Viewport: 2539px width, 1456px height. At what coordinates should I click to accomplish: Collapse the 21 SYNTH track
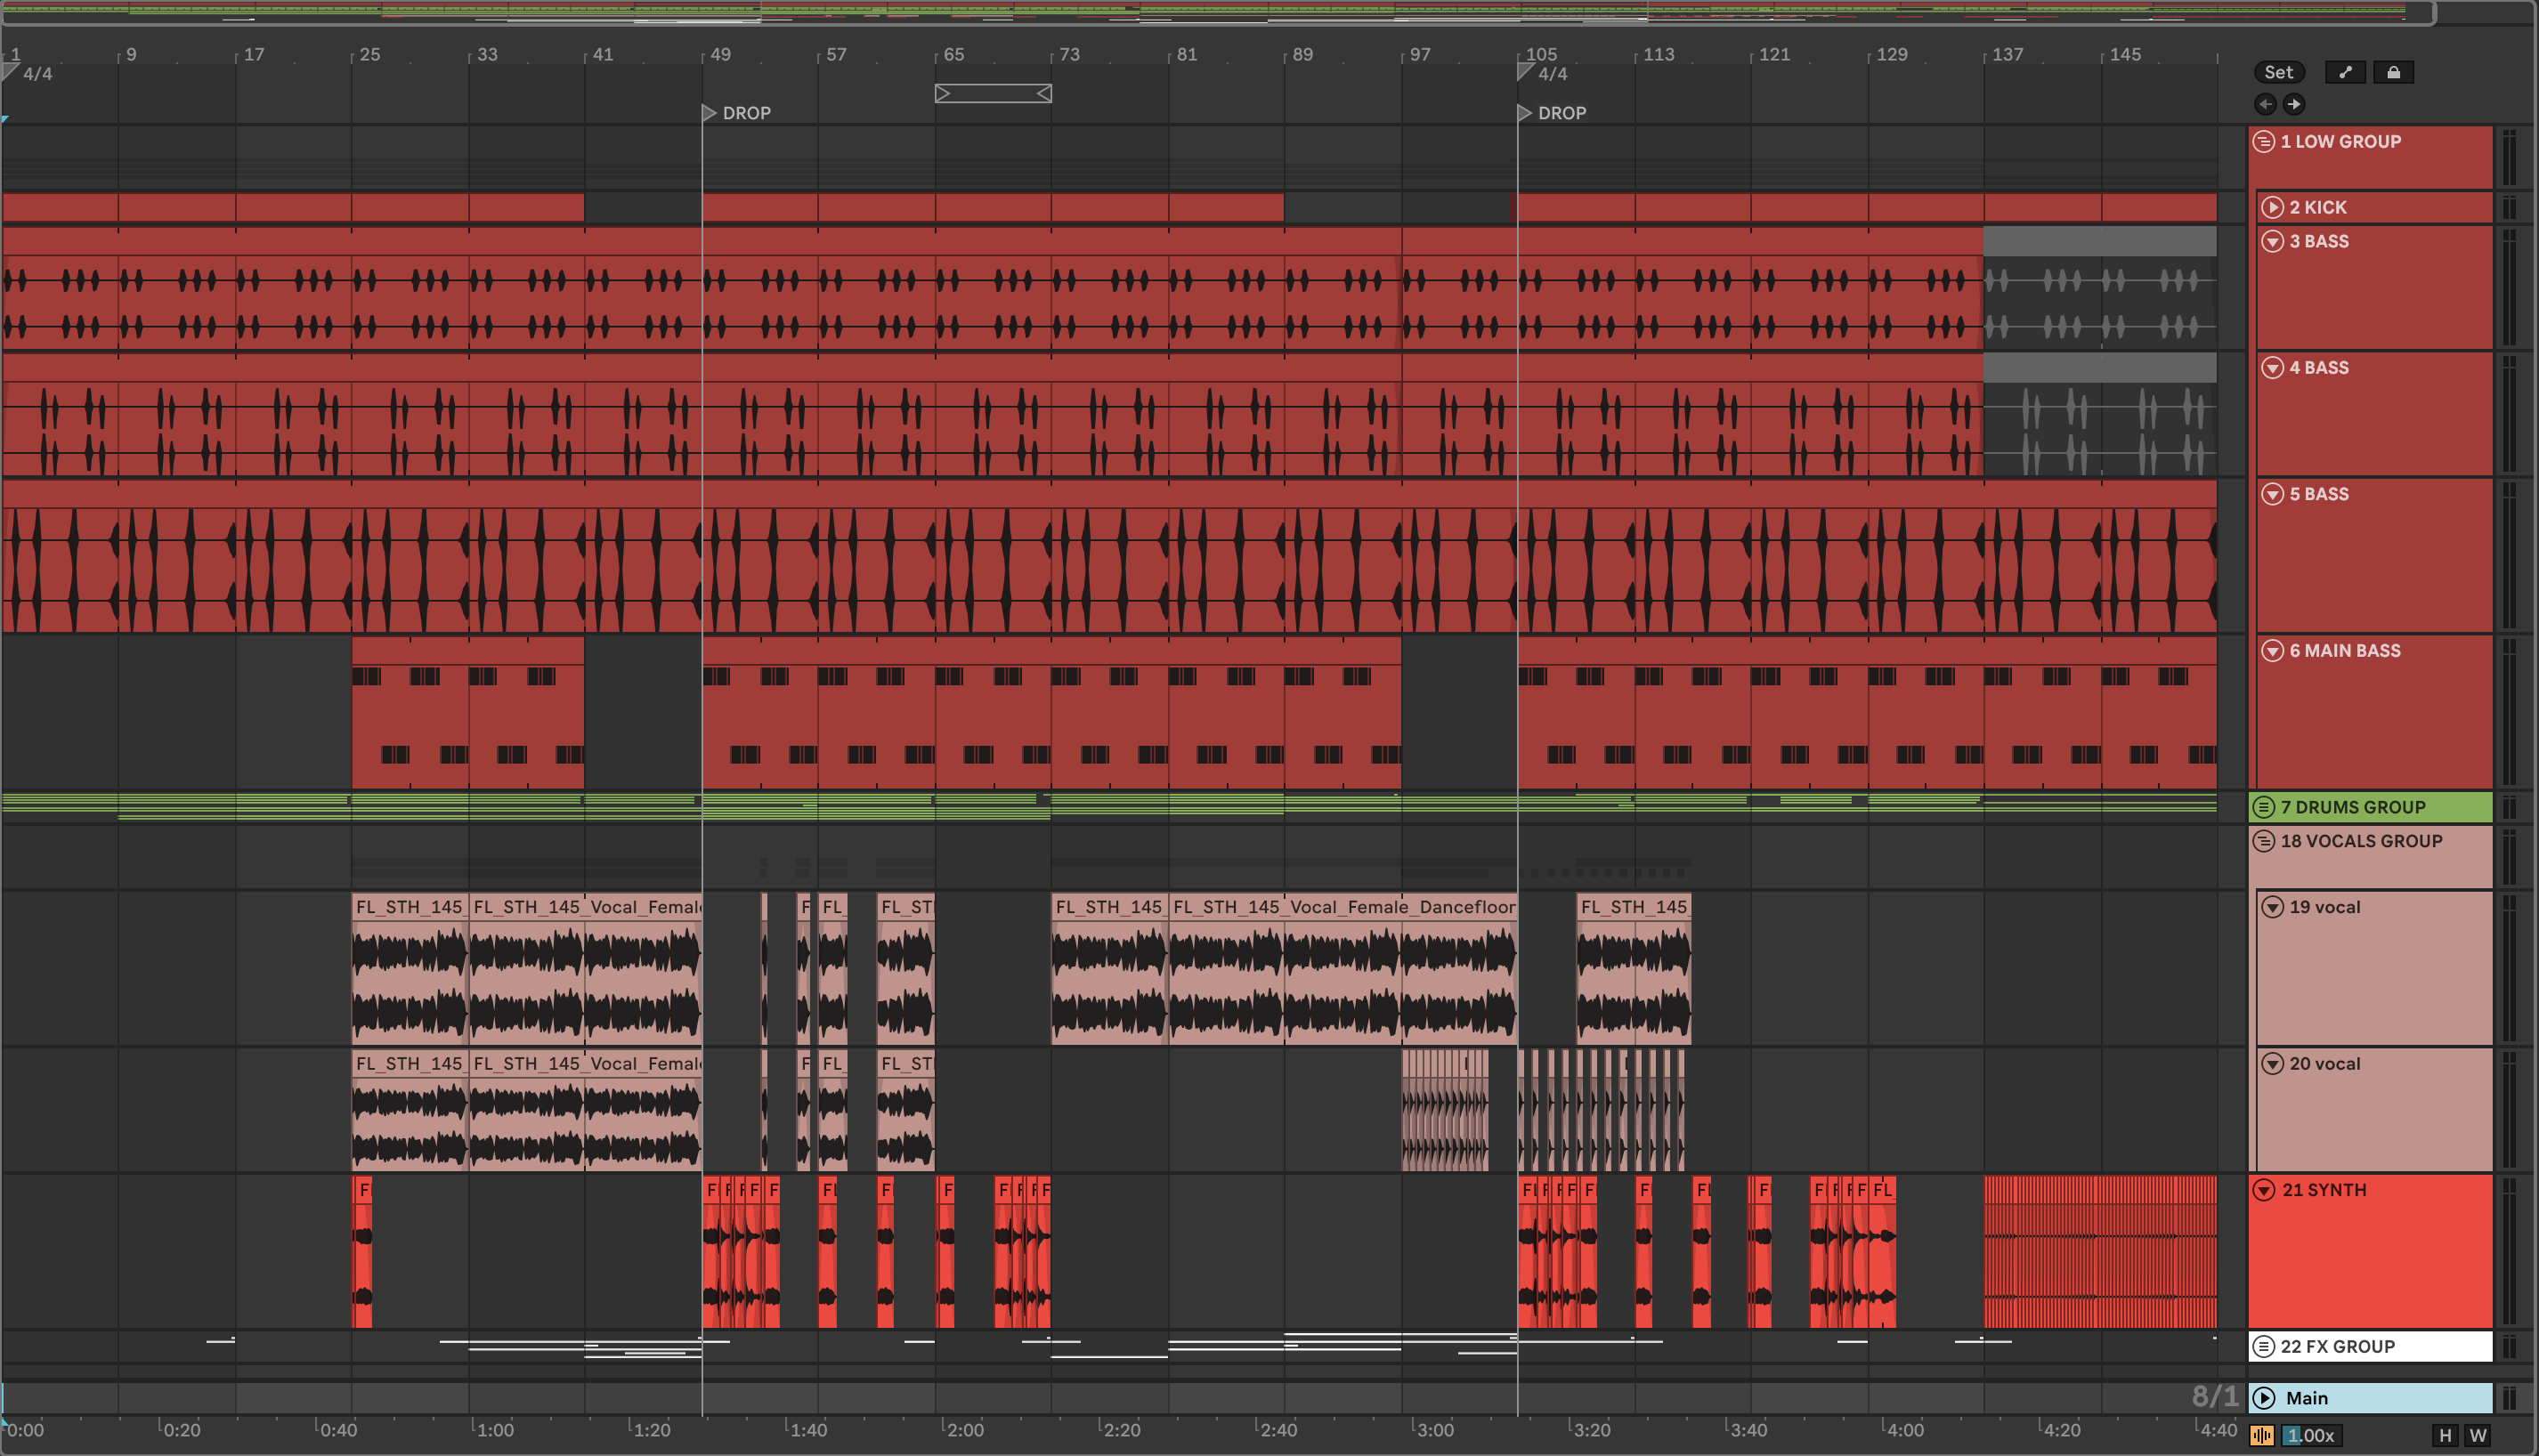(x=2264, y=1190)
